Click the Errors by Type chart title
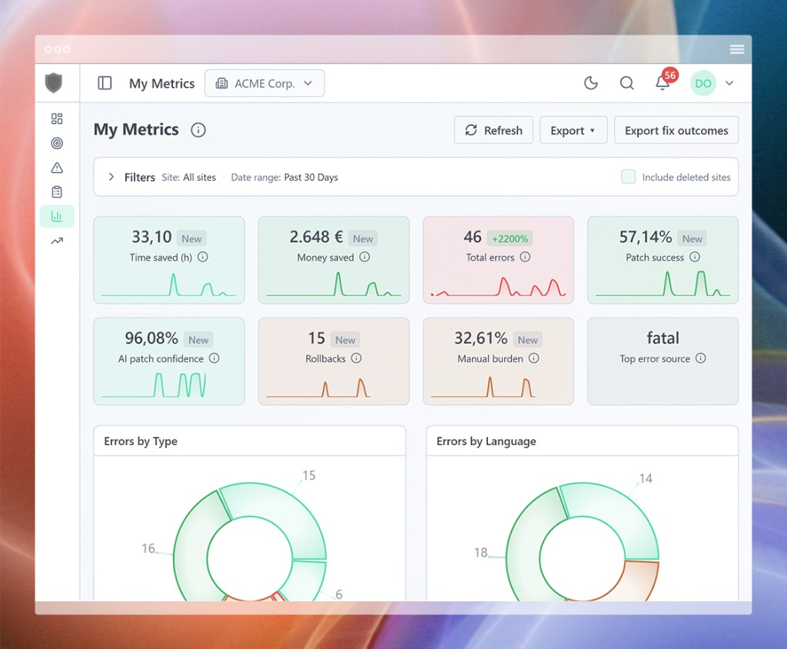The width and height of the screenshot is (787, 649). [141, 441]
